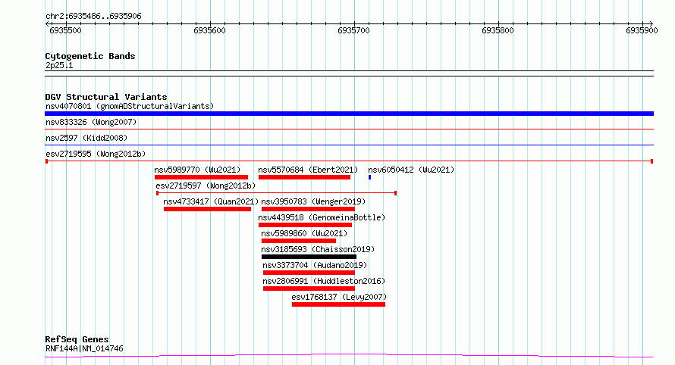Open the nsv3373704 (Audano2019) variant label

[x=315, y=265]
